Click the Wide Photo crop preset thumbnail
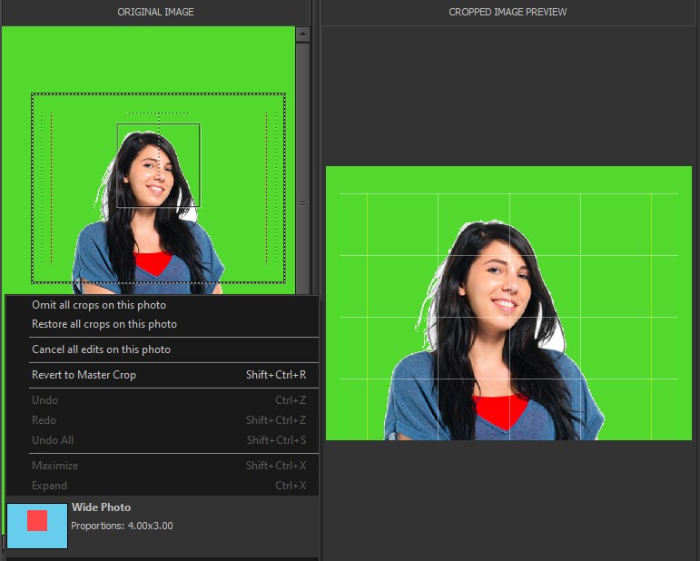Screen dimensions: 700x561 37,526
